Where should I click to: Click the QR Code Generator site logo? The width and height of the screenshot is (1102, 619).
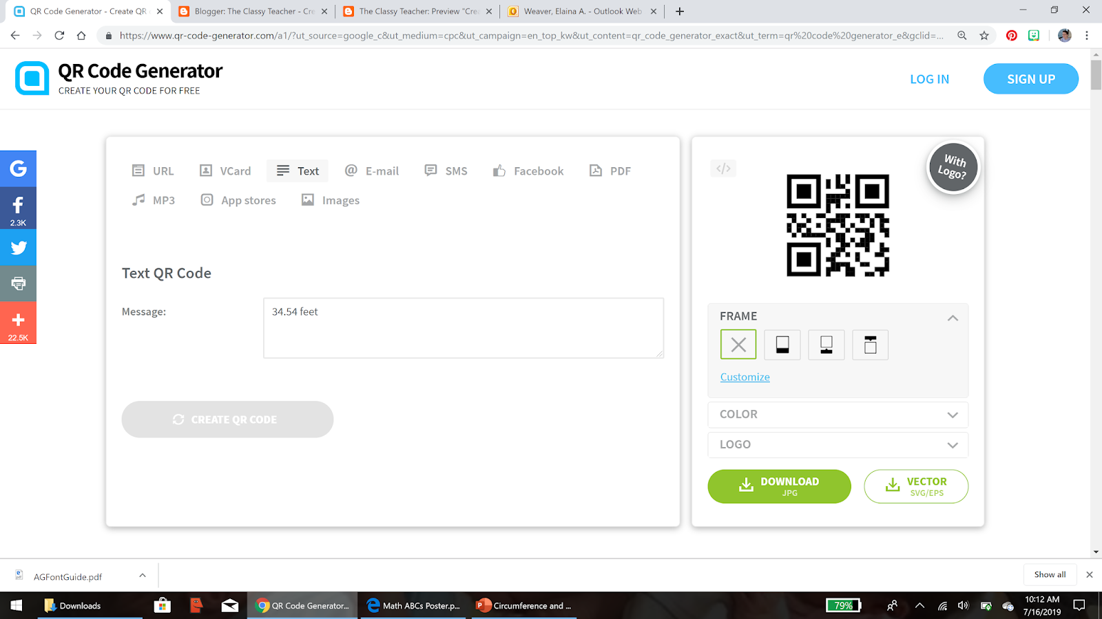[x=118, y=78]
